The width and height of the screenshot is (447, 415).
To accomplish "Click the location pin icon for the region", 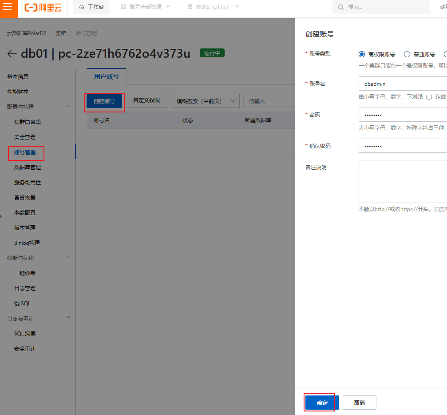I will pos(190,7).
